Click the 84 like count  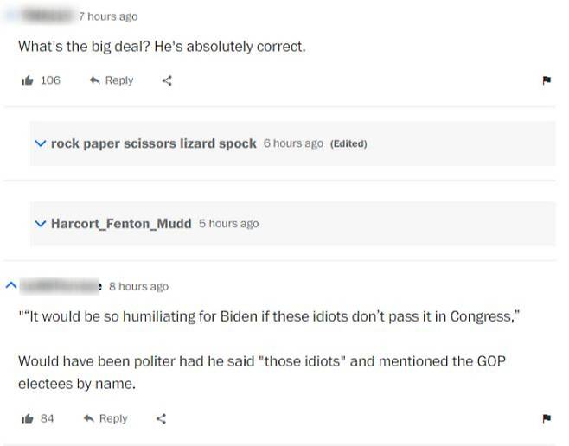pyautogui.click(x=48, y=418)
